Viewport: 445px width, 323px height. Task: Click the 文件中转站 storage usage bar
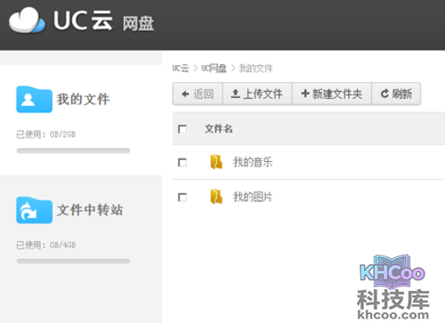coord(73,262)
